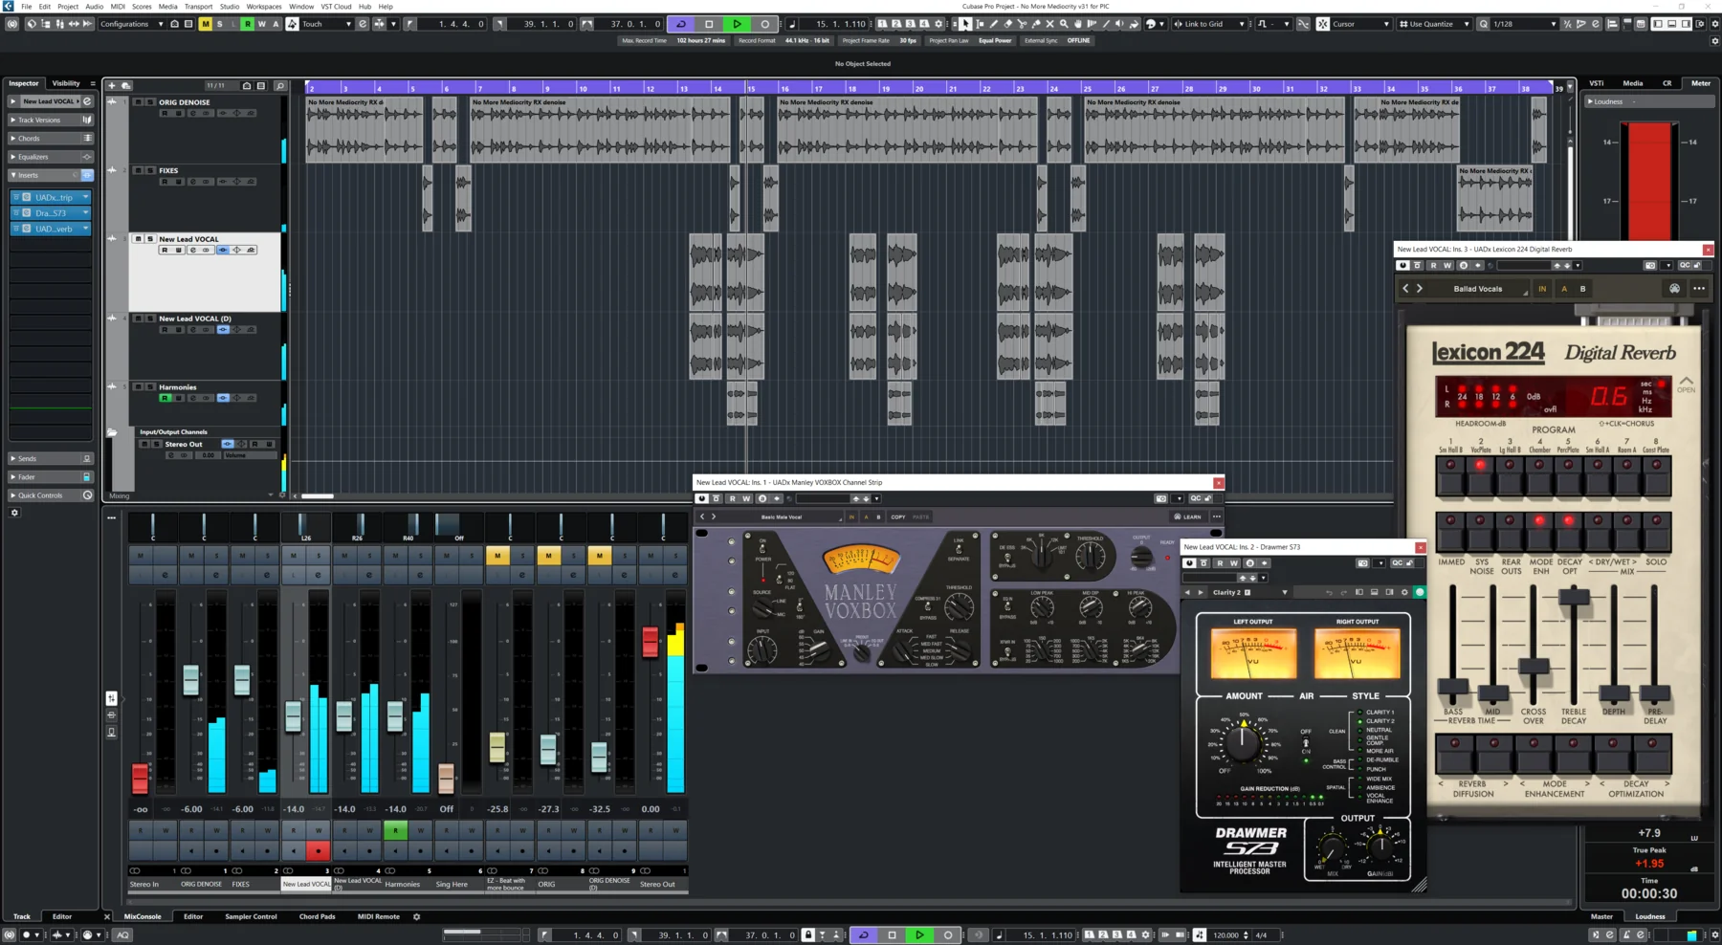Open the MixConsole tab in lower zone
1722x945 pixels.
click(x=143, y=916)
